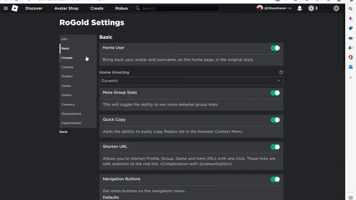Open the Development settings tab
The height and width of the screenshot is (200, 356).
[78, 114]
